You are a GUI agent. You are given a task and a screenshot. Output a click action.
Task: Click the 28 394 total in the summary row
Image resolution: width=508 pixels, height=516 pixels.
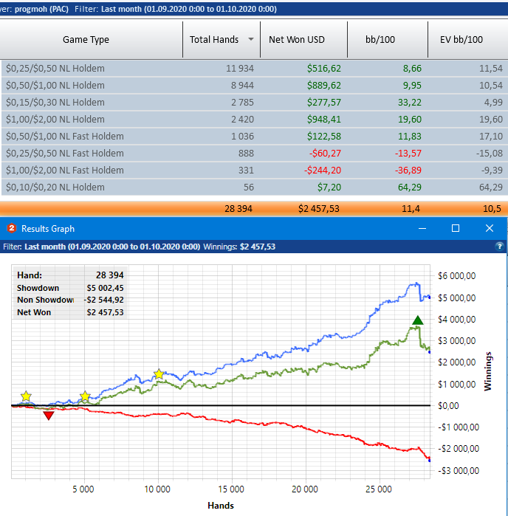pos(238,209)
